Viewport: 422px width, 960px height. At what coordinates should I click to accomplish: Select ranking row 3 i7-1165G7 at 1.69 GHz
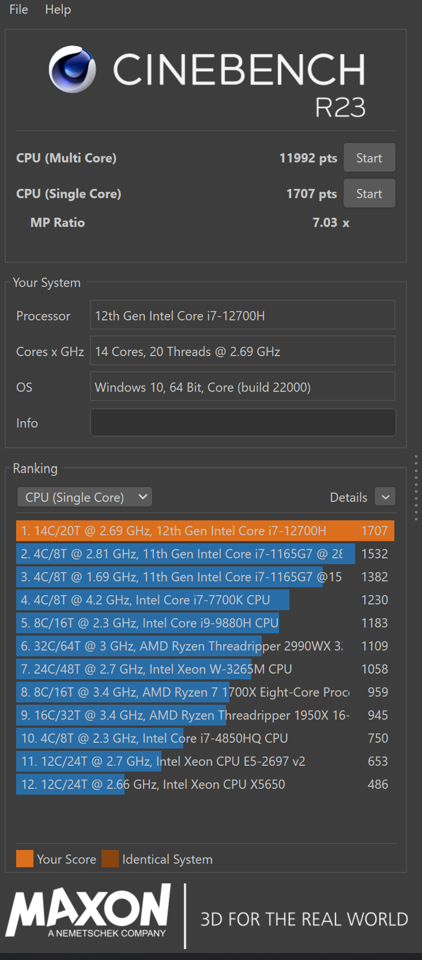pos(205,577)
